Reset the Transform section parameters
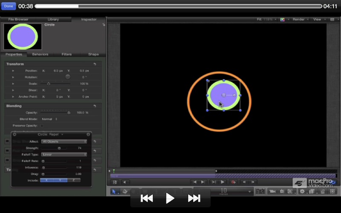This screenshot has height=213, width=341. 94,64
